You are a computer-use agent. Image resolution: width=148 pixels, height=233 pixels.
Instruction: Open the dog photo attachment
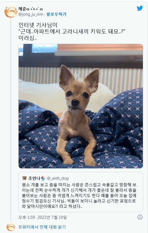pyautogui.click(x=81, y=106)
